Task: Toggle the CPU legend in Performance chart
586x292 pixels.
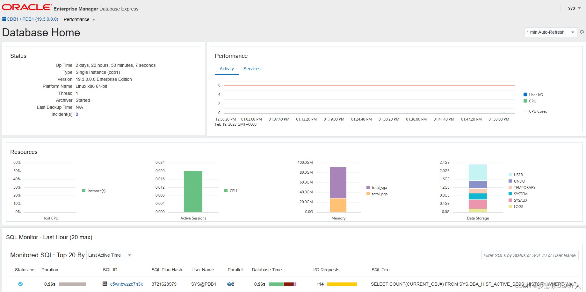Action: coord(525,101)
